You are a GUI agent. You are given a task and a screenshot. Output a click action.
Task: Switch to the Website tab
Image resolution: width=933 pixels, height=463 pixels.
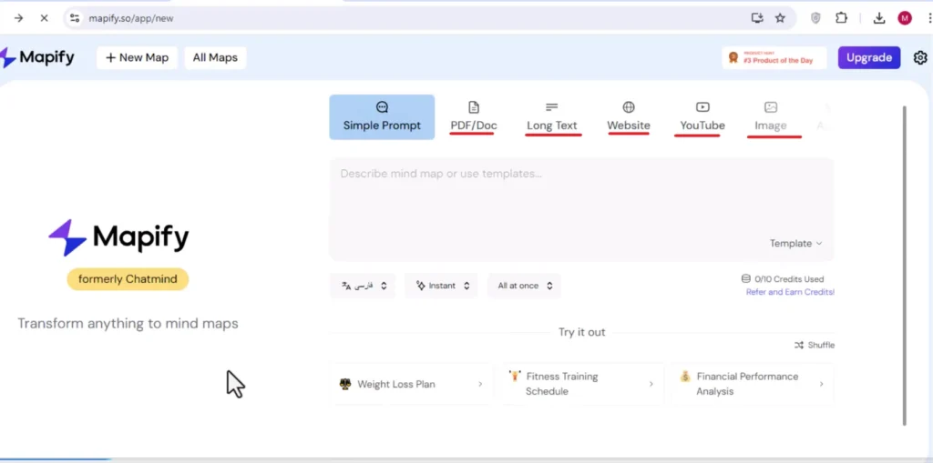click(x=629, y=117)
